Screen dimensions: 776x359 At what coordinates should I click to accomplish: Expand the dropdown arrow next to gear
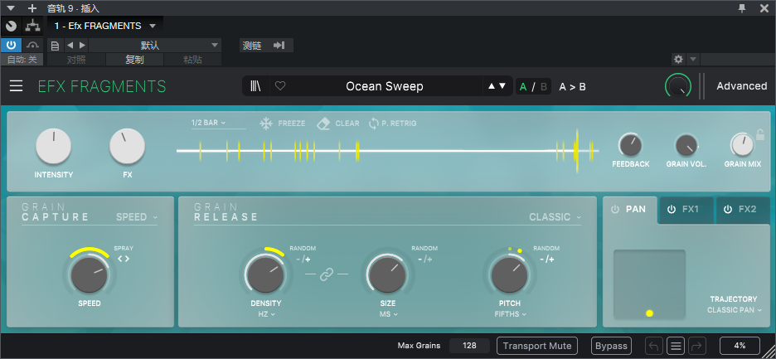[x=693, y=60]
